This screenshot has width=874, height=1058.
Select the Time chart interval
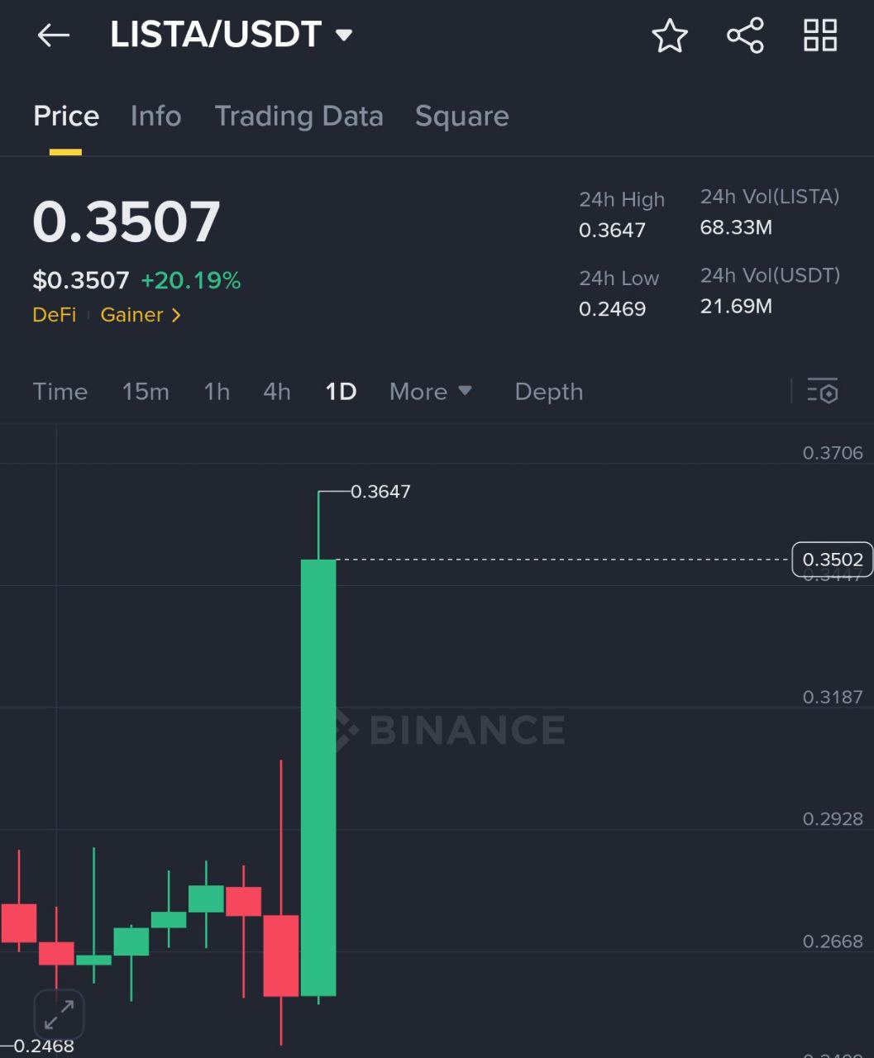pos(60,391)
